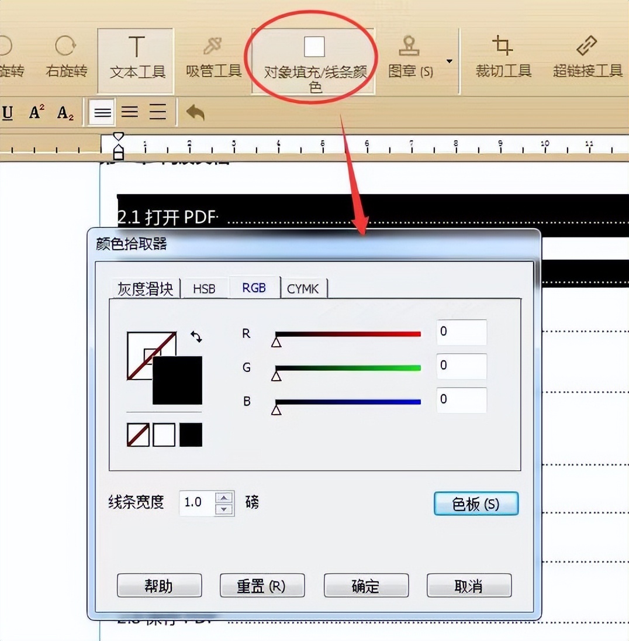
Task: Click the first-line indent marker on ruler
Action: (118, 136)
